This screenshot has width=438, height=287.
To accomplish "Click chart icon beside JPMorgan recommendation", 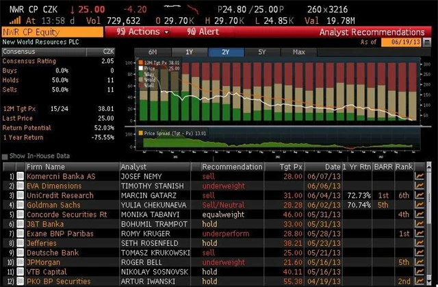I will pyautogui.click(x=420, y=262).
